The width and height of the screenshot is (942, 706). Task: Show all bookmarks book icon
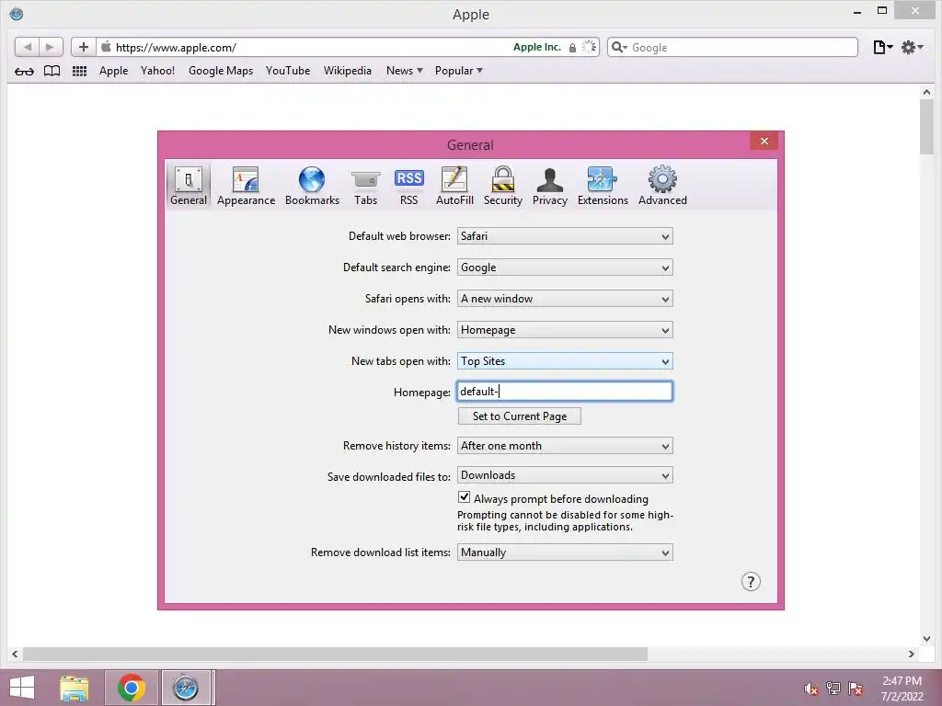(x=52, y=71)
